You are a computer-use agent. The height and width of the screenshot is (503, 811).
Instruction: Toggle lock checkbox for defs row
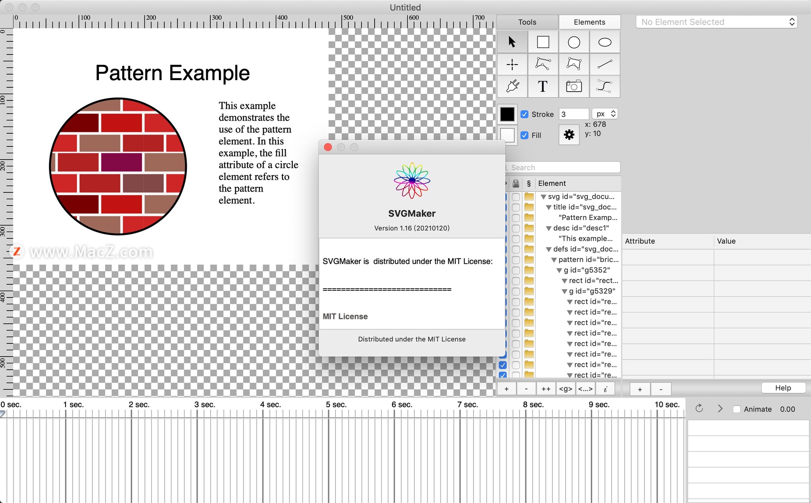click(x=516, y=249)
